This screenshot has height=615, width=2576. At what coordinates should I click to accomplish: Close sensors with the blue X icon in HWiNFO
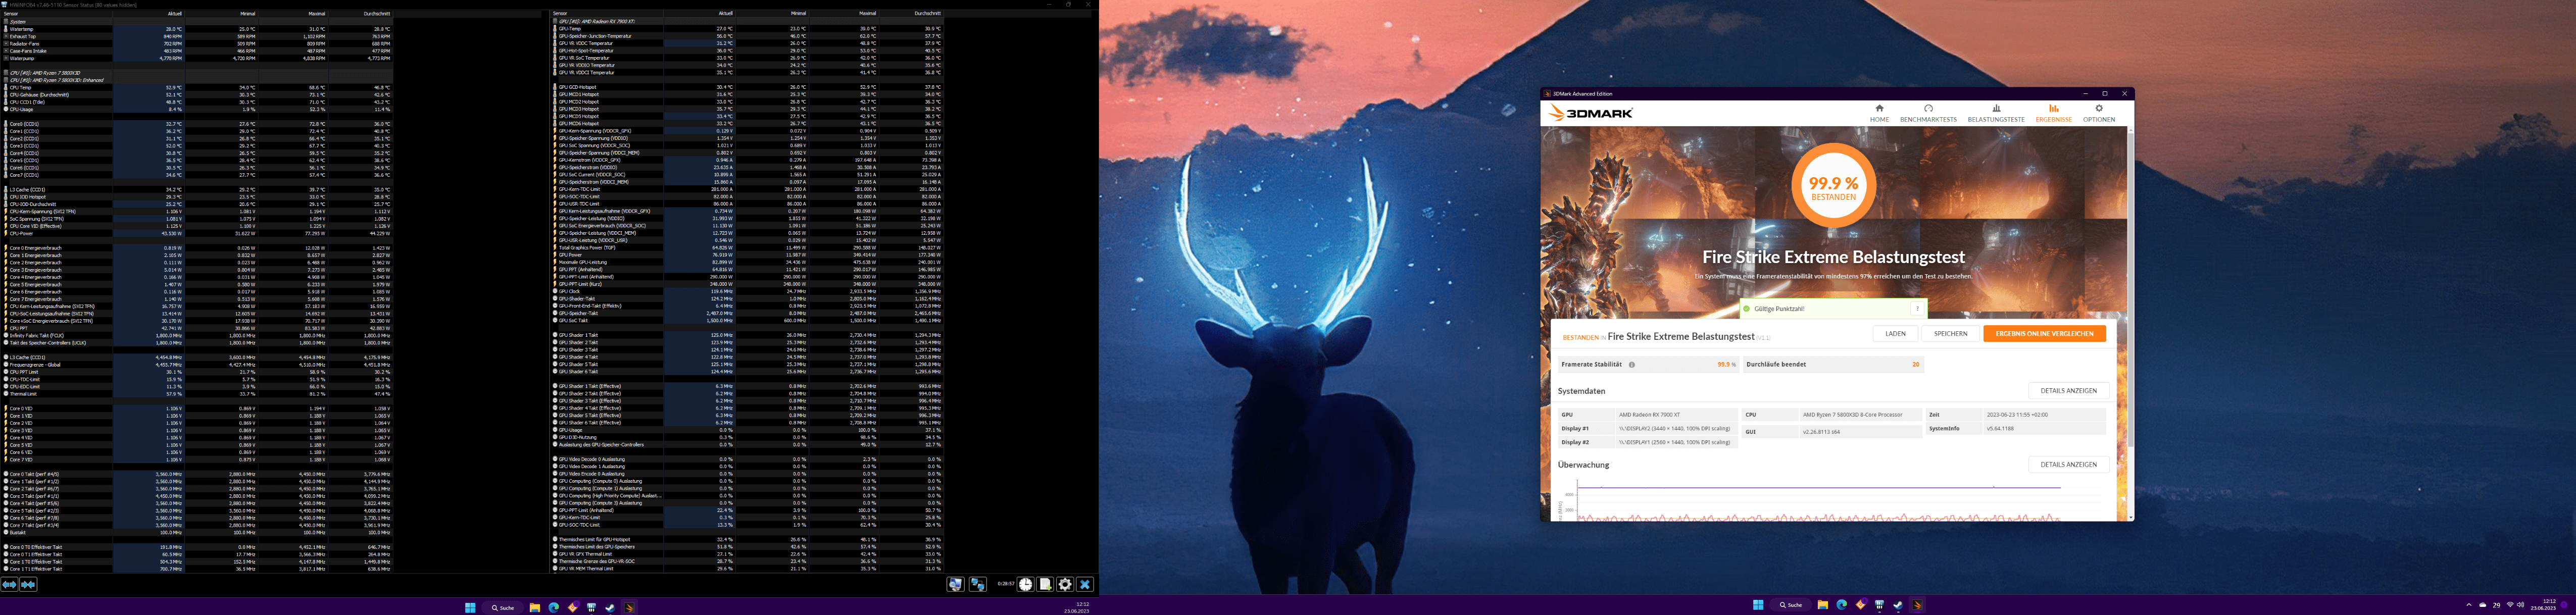(x=1085, y=585)
